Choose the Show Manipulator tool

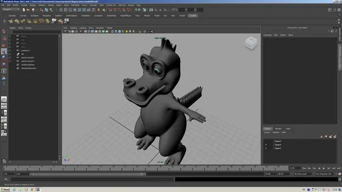[4, 84]
